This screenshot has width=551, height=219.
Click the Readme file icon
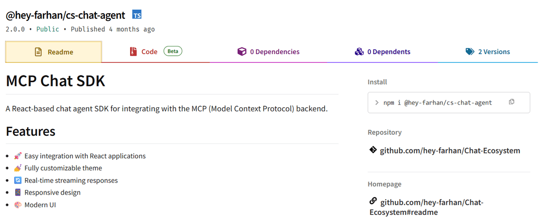tap(38, 52)
